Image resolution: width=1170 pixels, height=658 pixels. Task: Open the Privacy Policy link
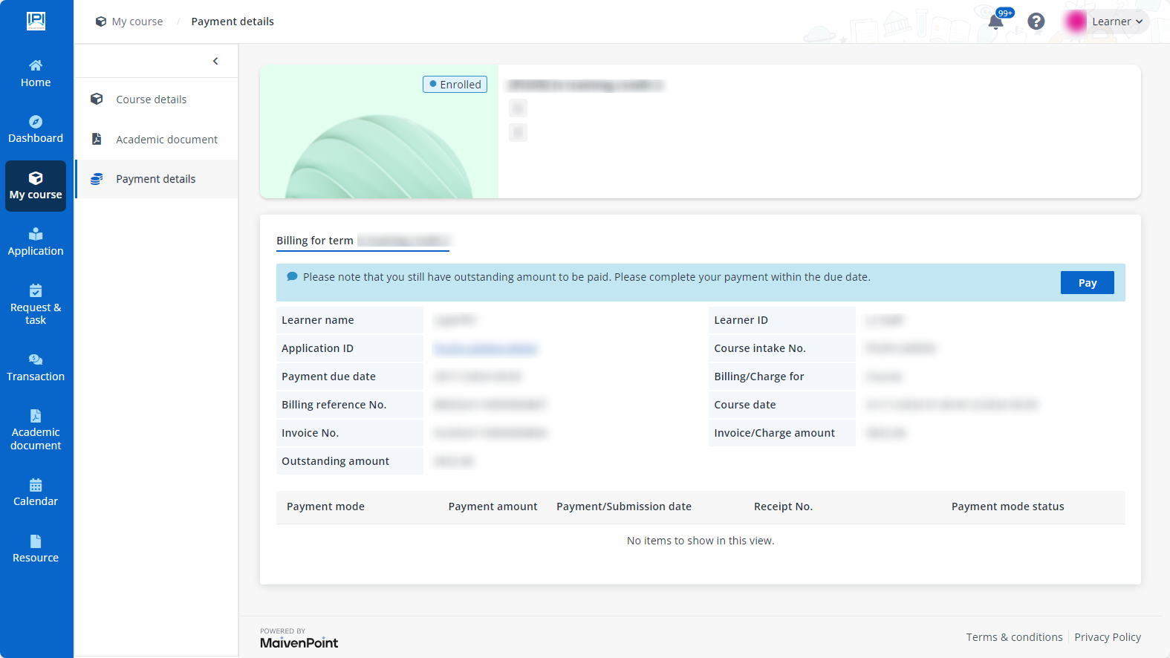point(1108,637)
